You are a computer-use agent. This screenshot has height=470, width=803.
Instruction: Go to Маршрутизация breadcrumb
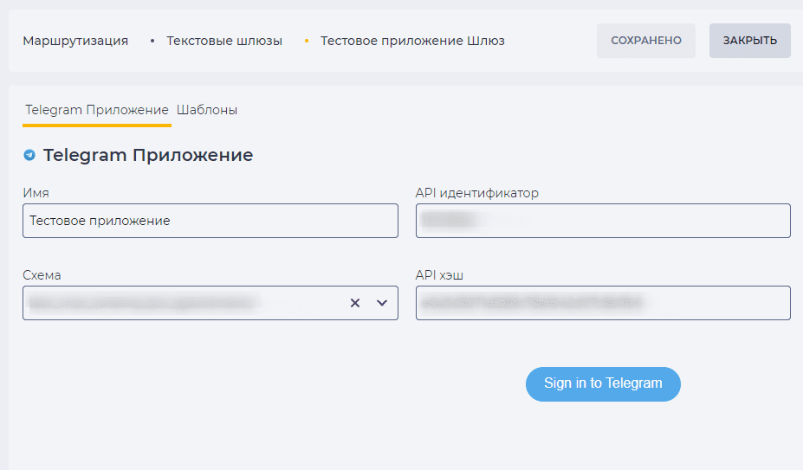(75, 41)
